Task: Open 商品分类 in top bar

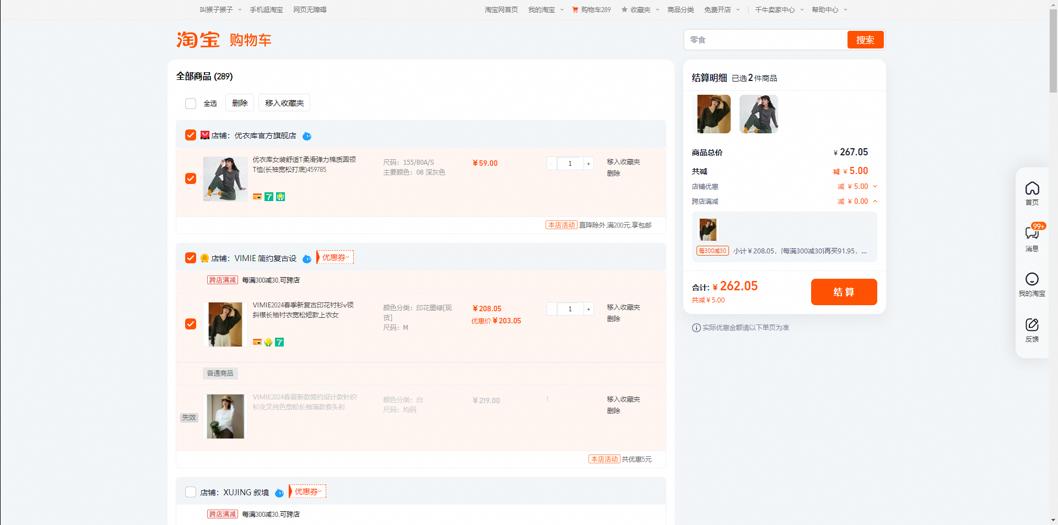Action: [x=681, y=10]
